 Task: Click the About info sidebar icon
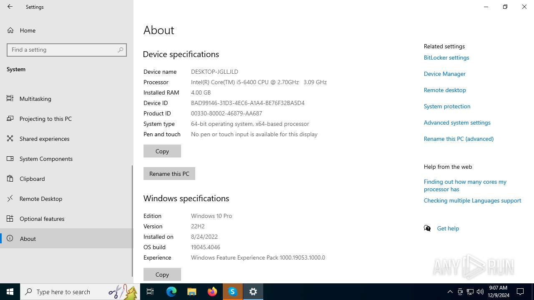point(10,238)
